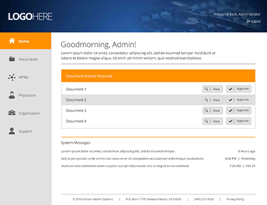Click the Document 1 name
Image resolution: width=267 pixels, height=205 pixels.
[x=76, y=89]
